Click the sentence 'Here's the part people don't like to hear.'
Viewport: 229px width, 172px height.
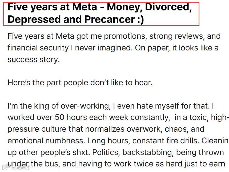click(80, 83)
